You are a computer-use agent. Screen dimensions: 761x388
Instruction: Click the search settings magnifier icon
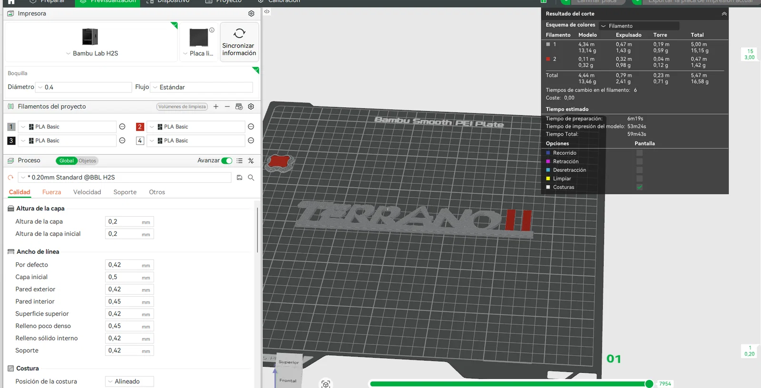[251, 178]
